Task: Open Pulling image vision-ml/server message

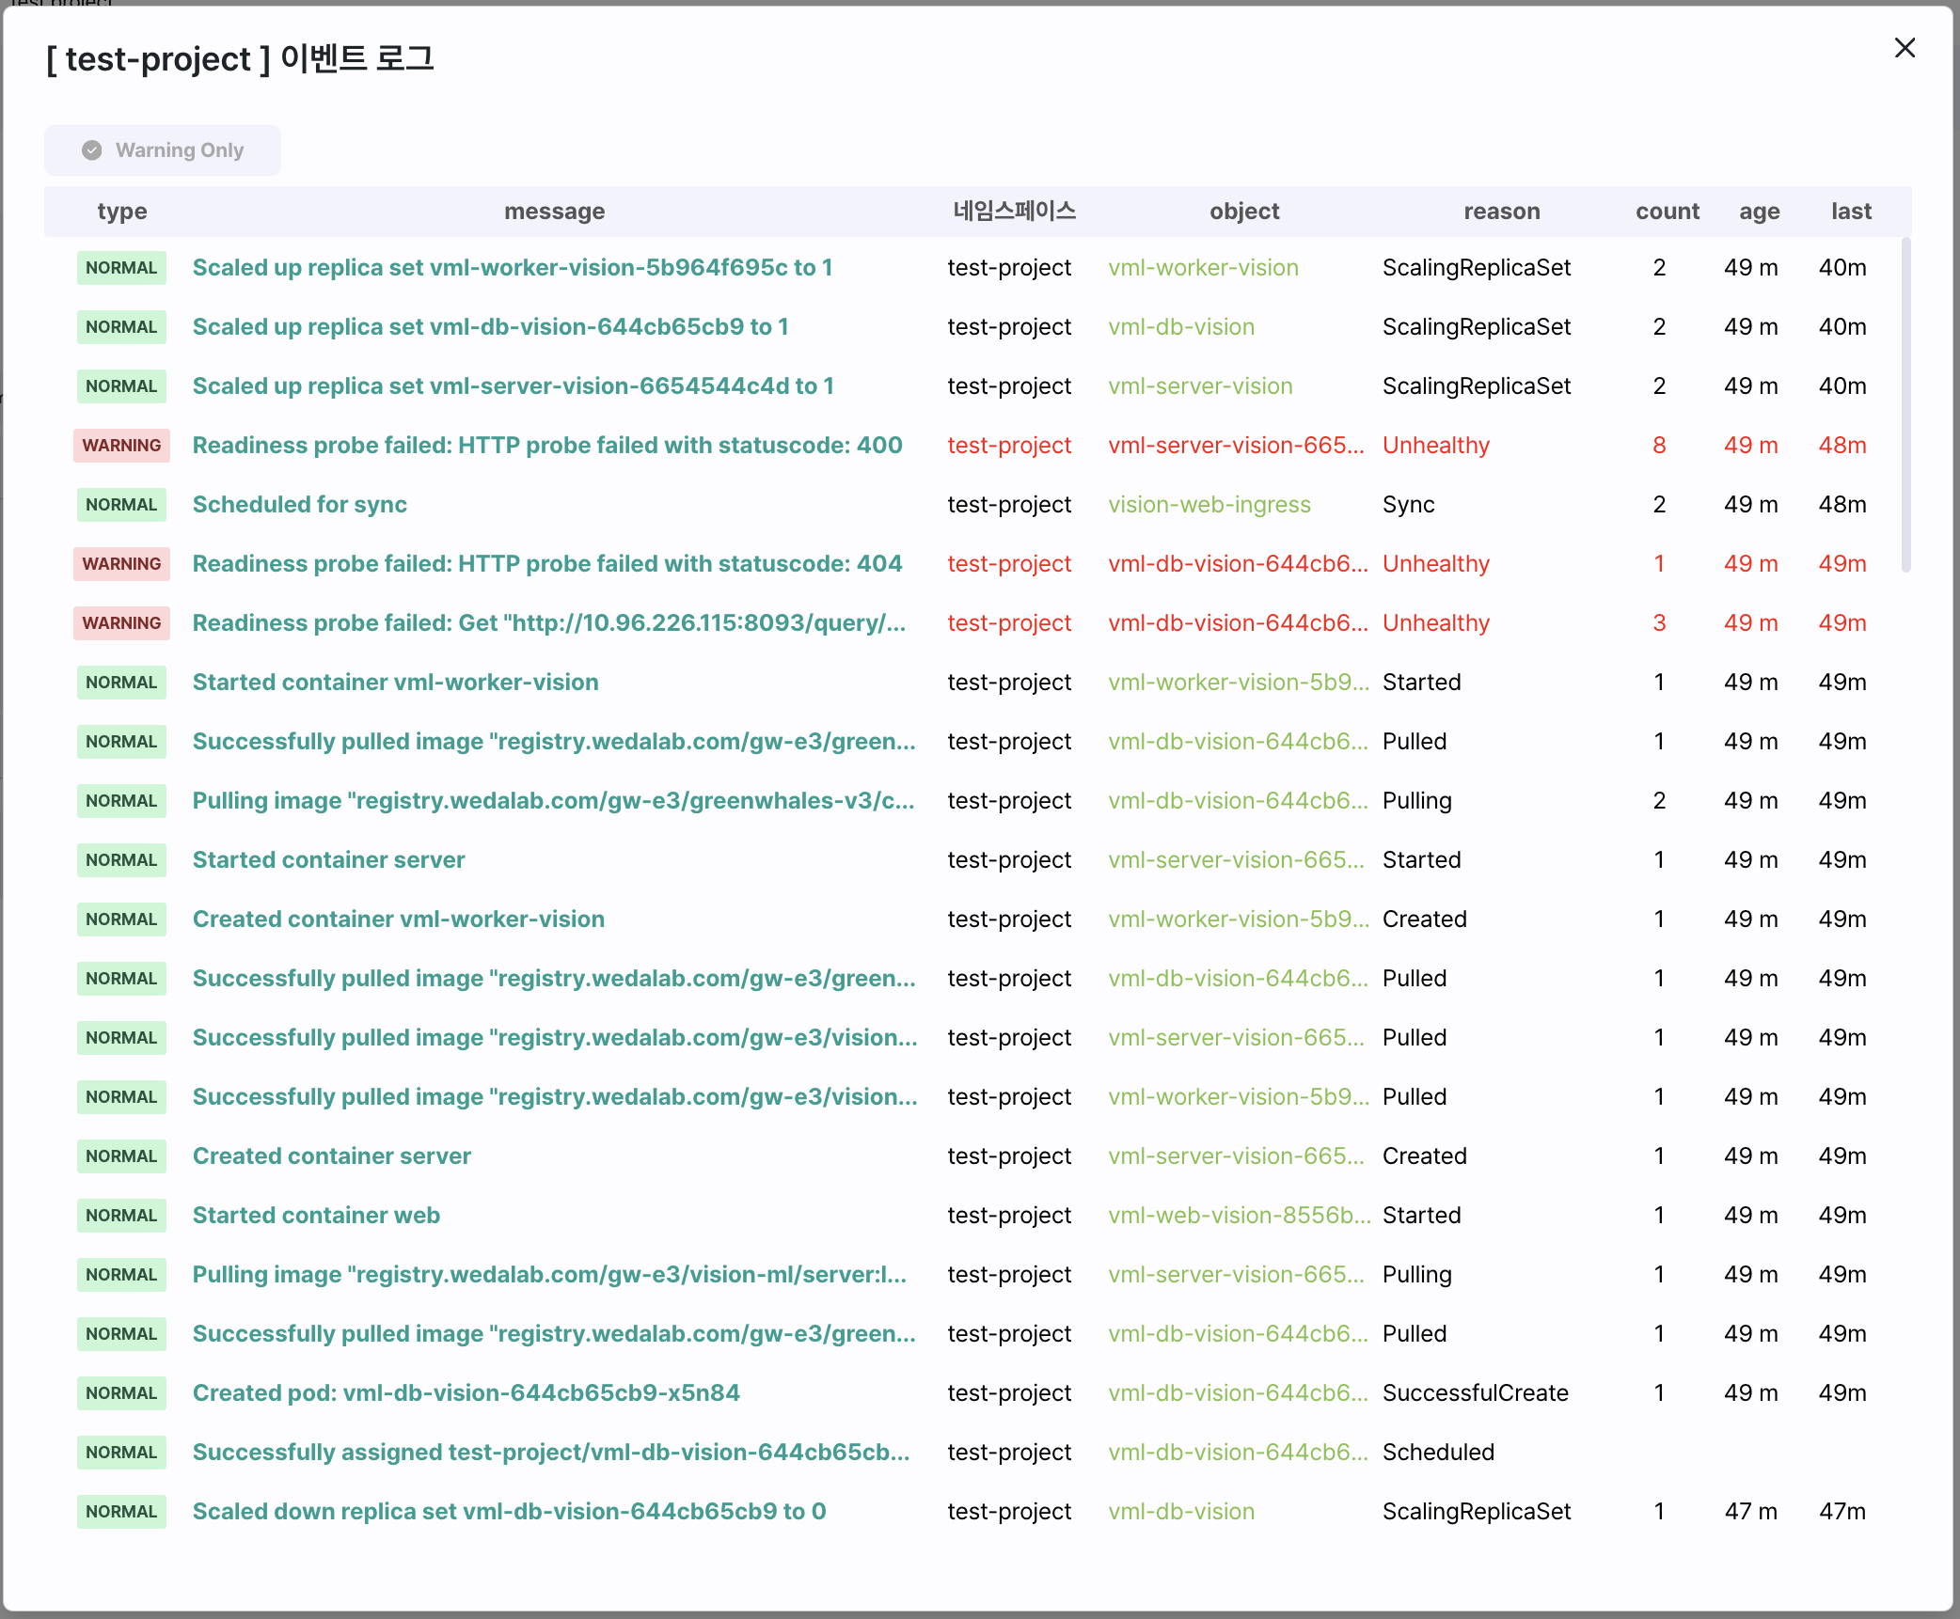Action: coord(550,1275)
